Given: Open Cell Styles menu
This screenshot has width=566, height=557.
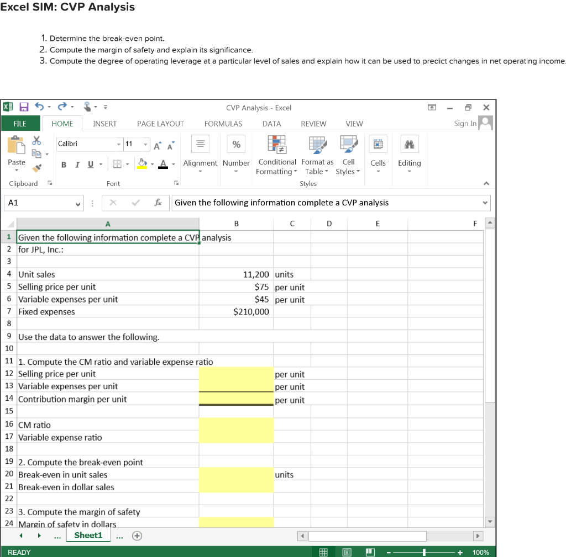Looking at the screenshot, I should coord(348,155).
